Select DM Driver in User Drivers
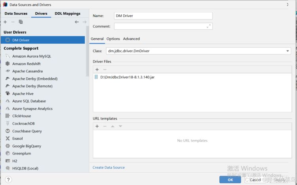The height and width of the screenshot is (185, 297). tap(43, 40)
